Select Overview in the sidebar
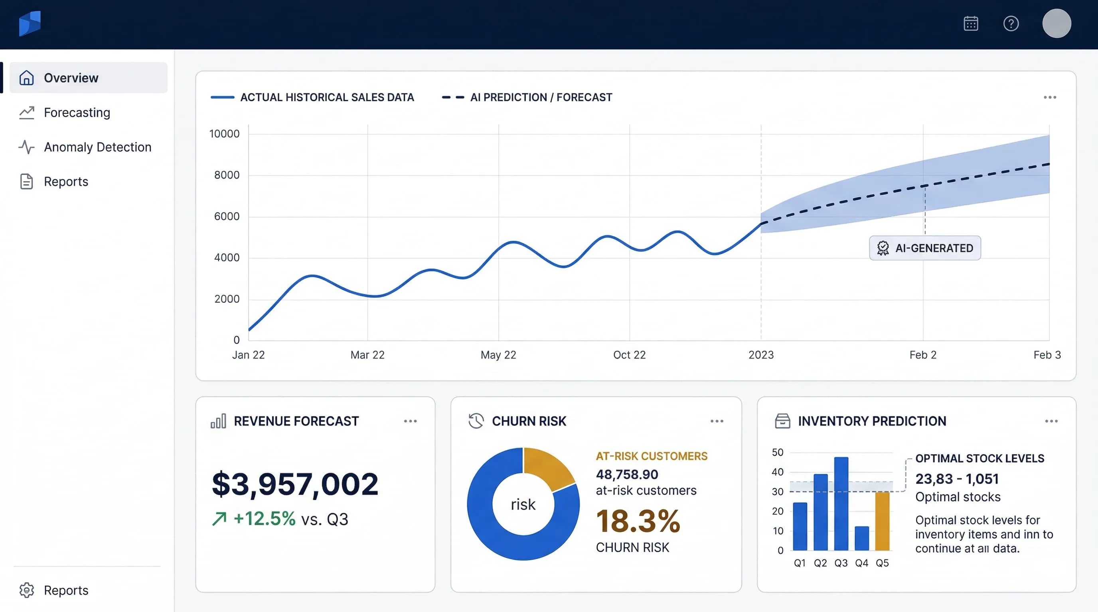Viewport: 1098px width, 612px height. (x=89, y=78)
